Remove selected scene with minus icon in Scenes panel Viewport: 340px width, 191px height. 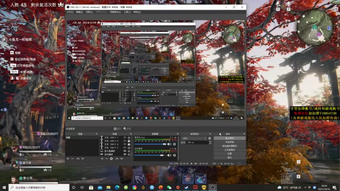click(72, 159)
